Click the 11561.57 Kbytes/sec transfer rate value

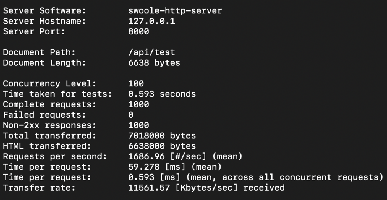pos(206,188)
